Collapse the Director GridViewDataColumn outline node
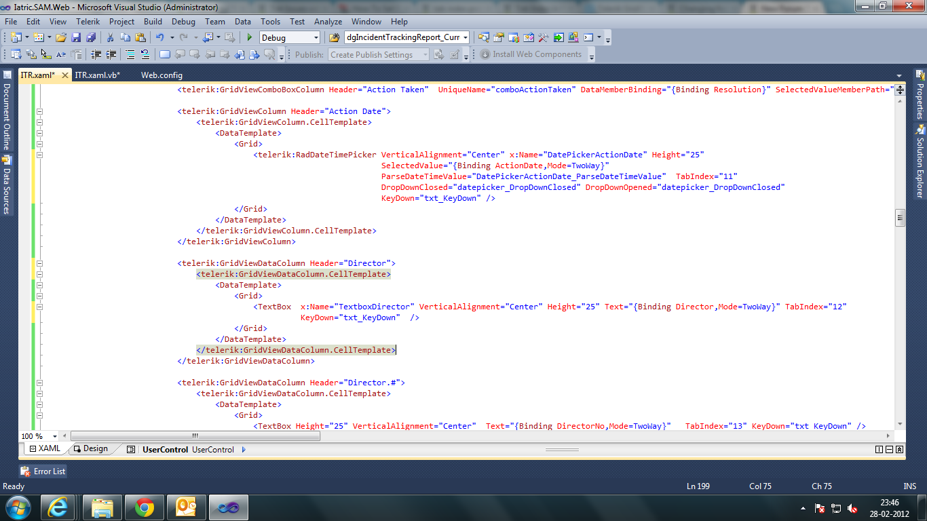Viewport: 927px width, 521px height. 39,263
